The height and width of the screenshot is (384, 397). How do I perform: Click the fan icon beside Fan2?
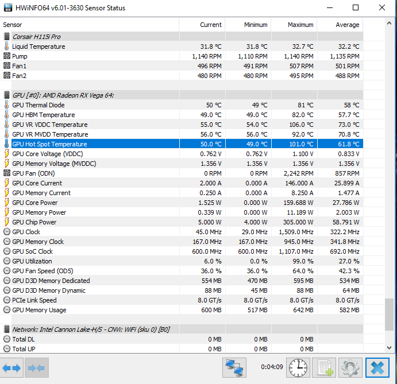point(7,75)
